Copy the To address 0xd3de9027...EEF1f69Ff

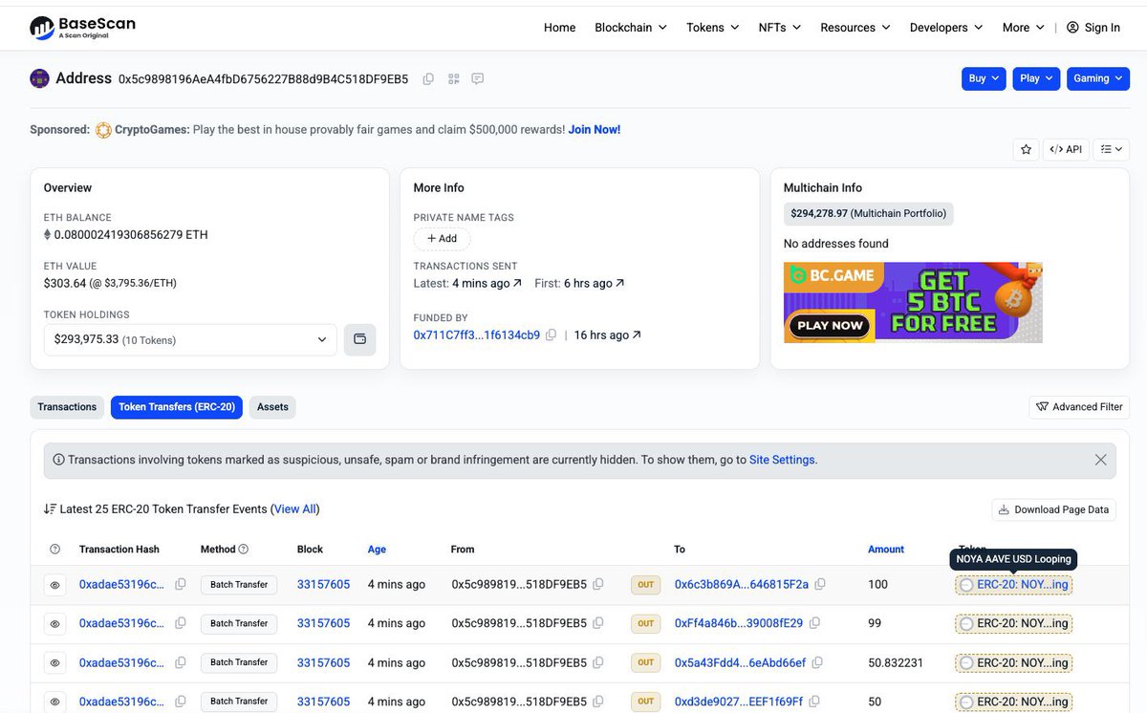click(814, 702)
